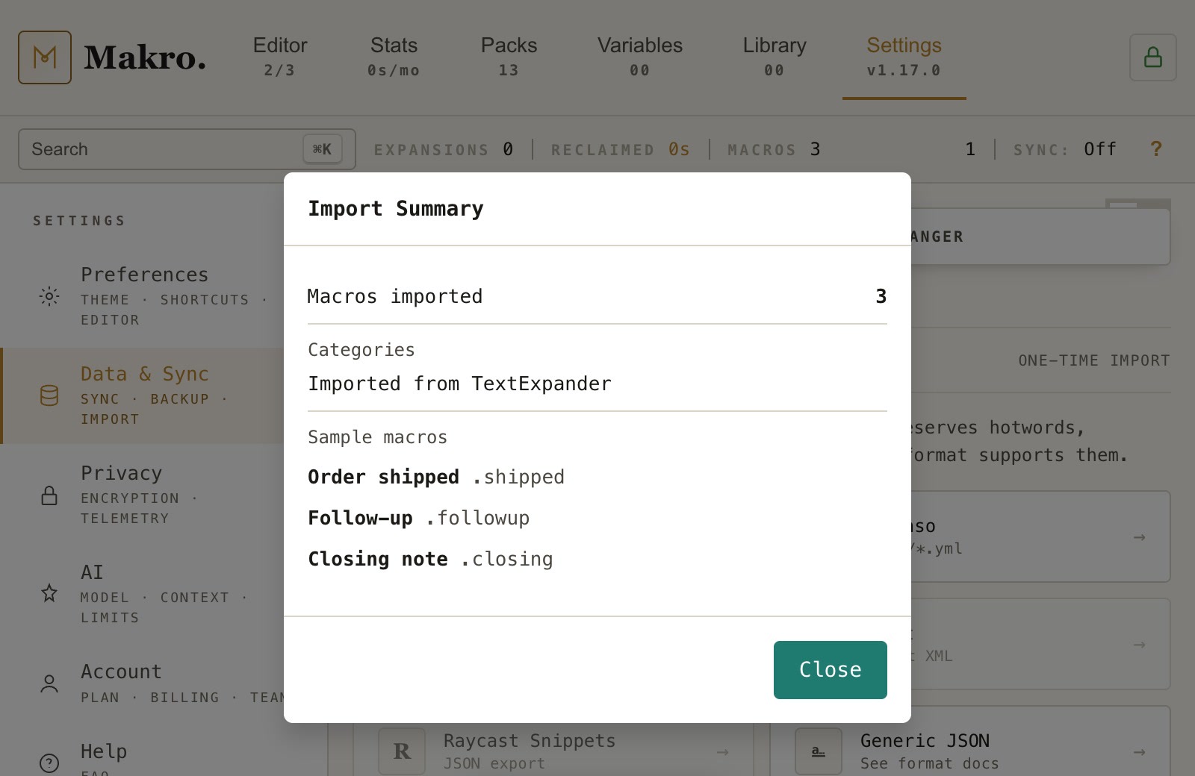Click the Import Summary title

(x=396, y=209)
